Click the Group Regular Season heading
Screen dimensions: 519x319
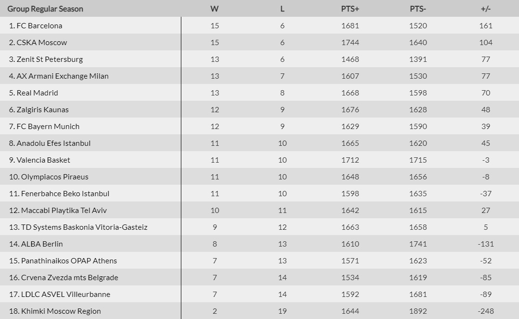tap(45, 9)
